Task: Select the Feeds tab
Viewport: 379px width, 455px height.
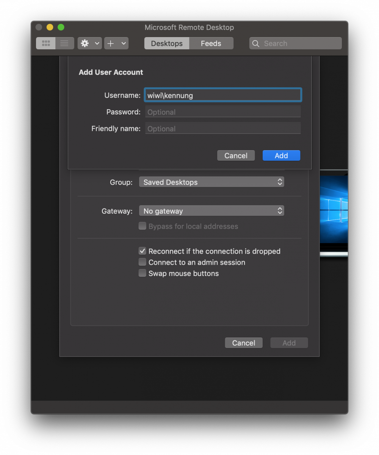Action: [211, 43]
